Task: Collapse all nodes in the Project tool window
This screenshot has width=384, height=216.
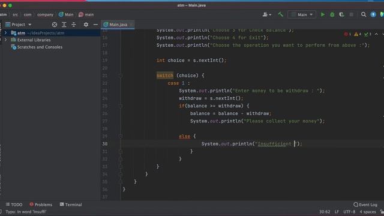Action: point(74,25)
